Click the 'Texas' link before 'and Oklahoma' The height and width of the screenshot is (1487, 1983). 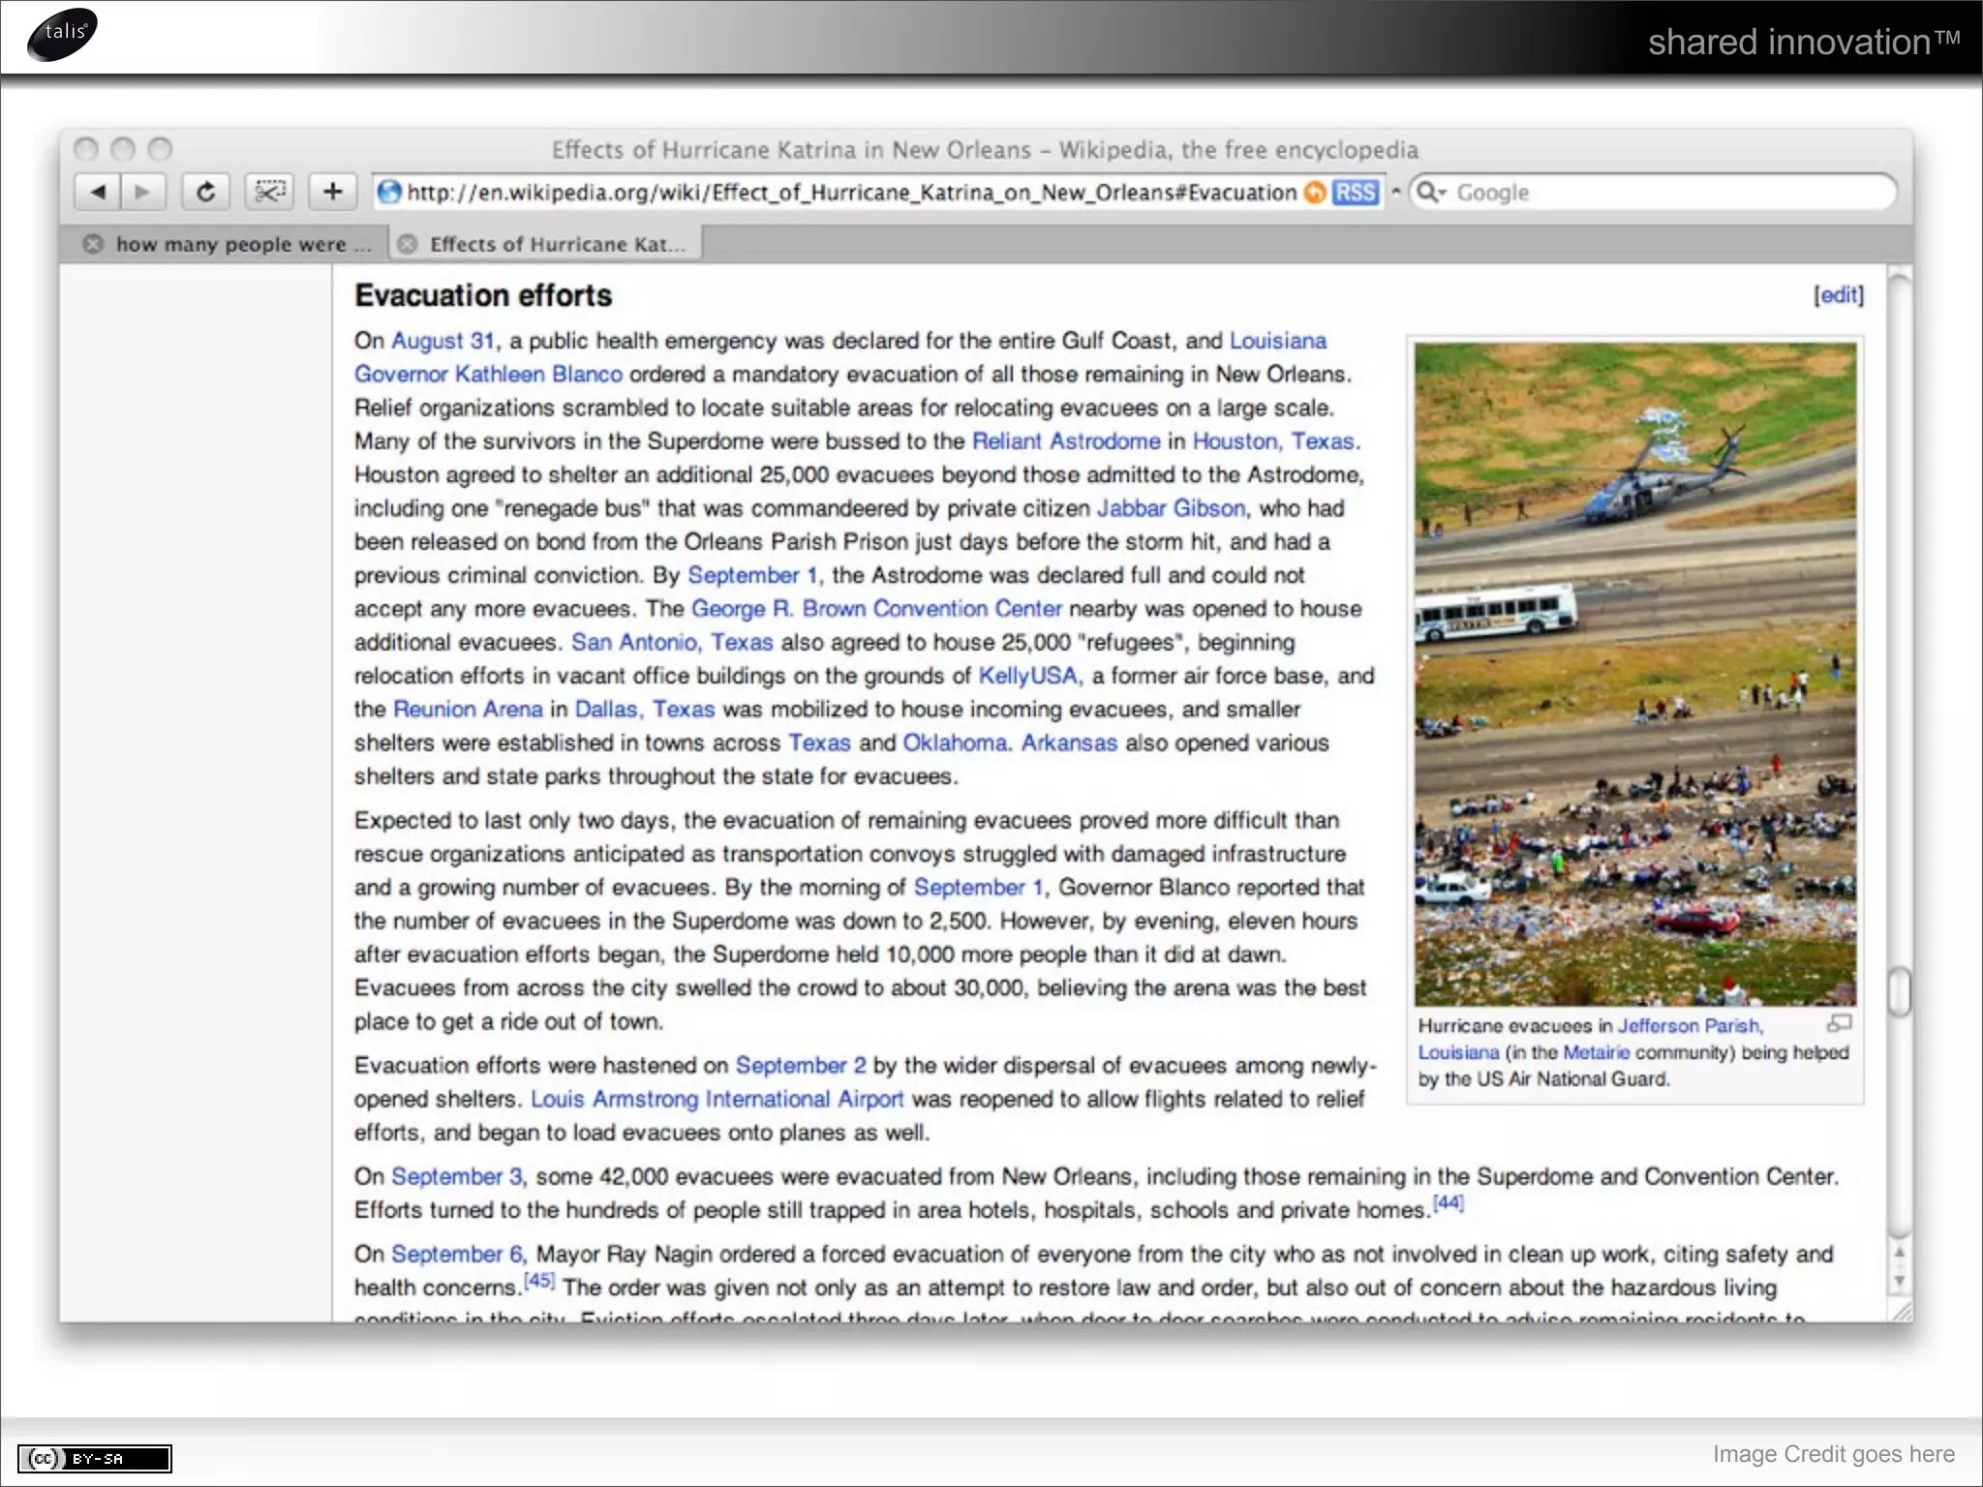[820, 743]
